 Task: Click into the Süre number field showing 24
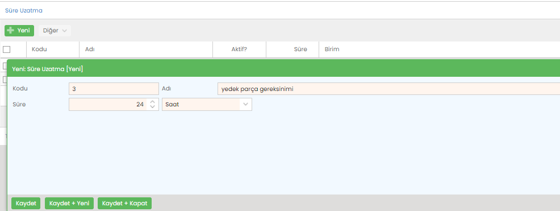click(x=108, y=105)
